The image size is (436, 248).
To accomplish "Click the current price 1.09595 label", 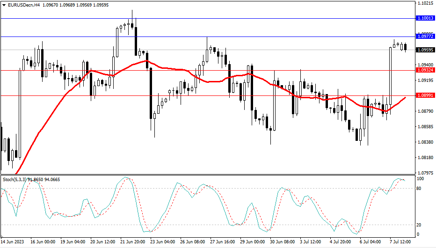I will (425, 50).
